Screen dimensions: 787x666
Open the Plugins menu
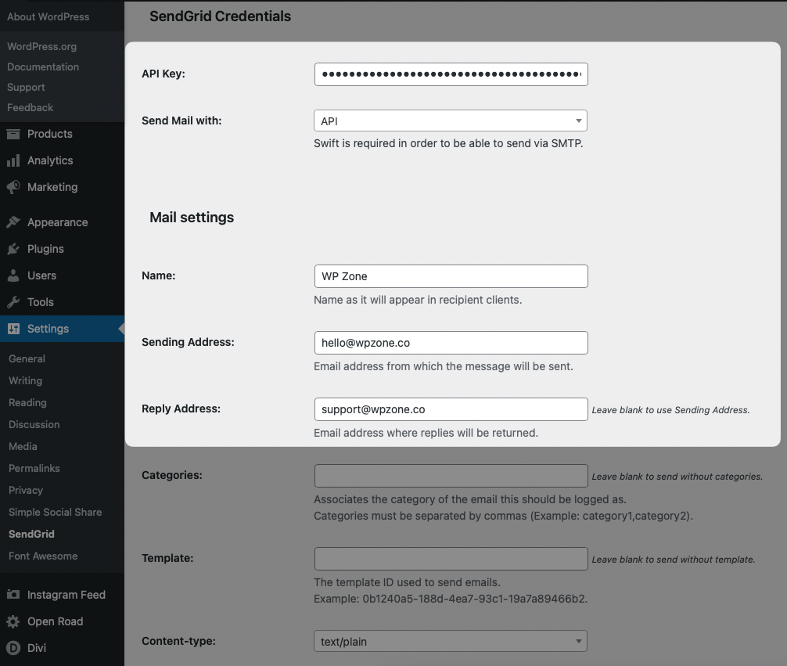coord(63,249)
